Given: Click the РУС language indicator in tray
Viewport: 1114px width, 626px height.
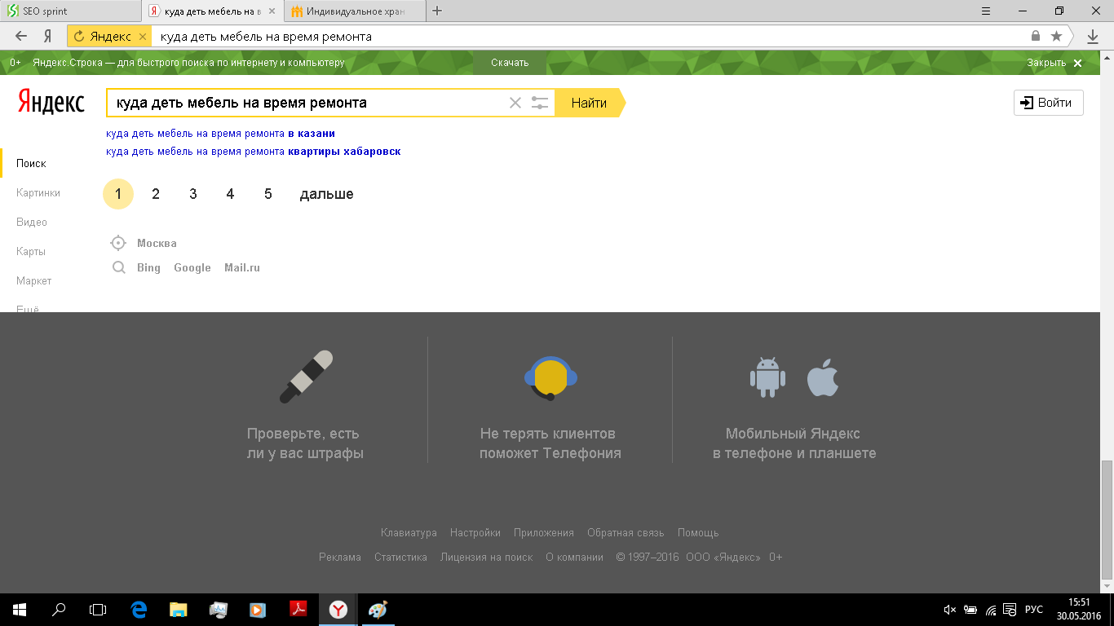Looking at the screenshot, I should (x=1034, y=609).
